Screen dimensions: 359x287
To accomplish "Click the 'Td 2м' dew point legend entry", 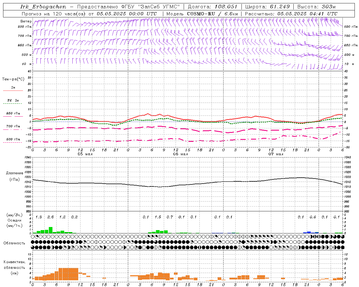I will point(13,100).
